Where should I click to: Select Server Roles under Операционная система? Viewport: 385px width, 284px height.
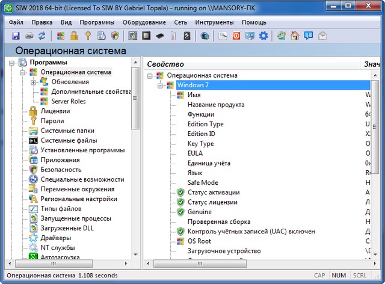click(68, 101)
